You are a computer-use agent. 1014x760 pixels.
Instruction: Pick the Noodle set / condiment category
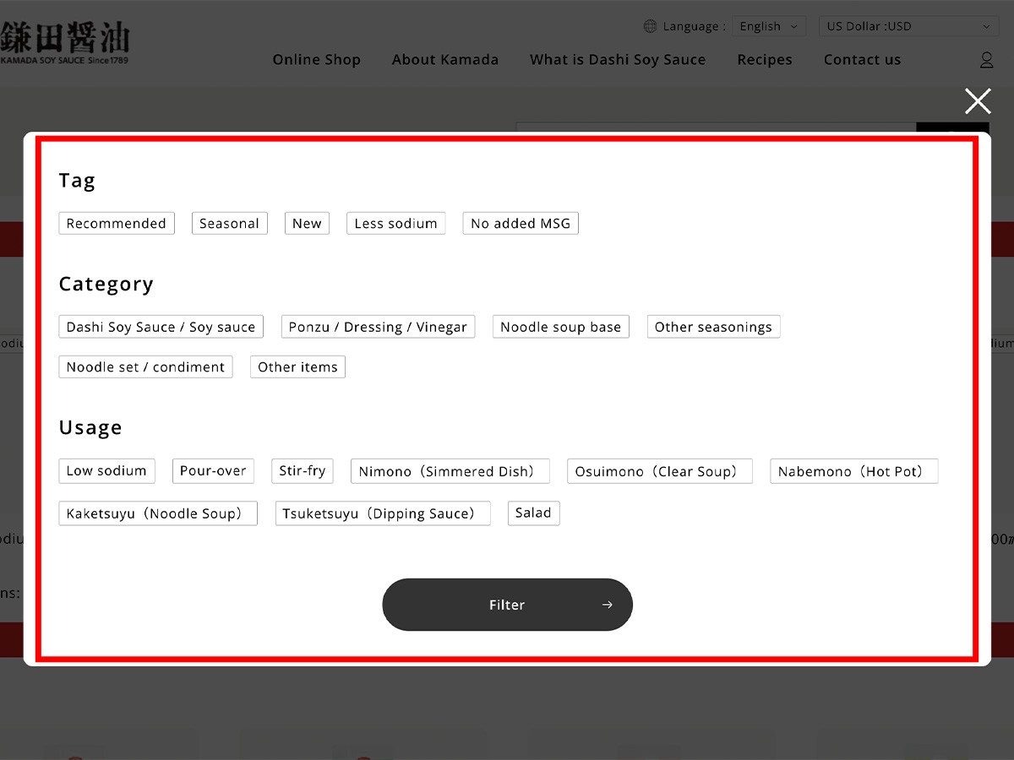coord(145,367)
